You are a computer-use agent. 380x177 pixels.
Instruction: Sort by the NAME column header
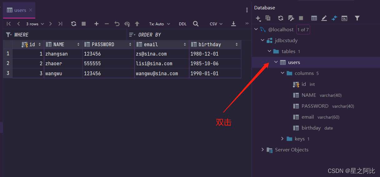pos(63,44)
